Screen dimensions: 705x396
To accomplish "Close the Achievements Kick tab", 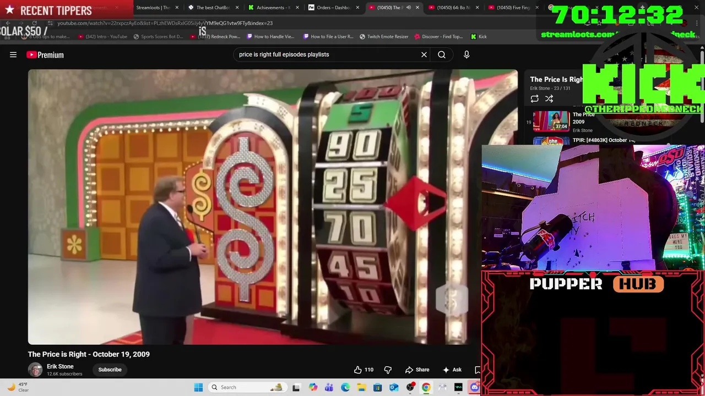I will pos(297,8).
